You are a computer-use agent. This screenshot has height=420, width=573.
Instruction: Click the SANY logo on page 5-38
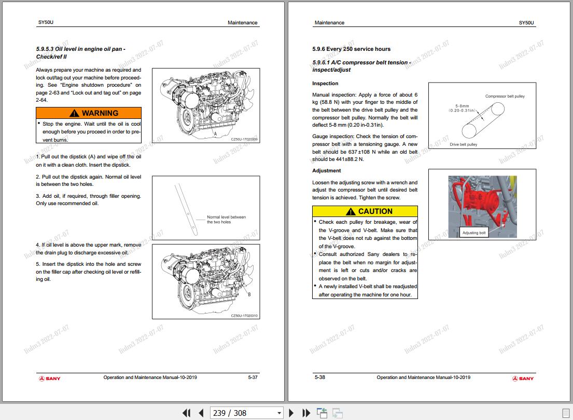[523, 378]
